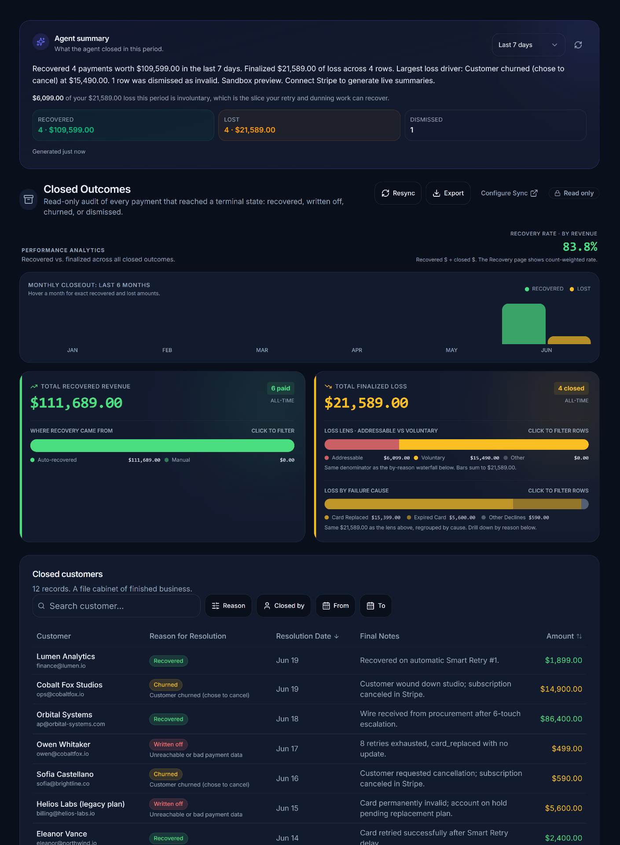Select the RECOVERED summary card
Screen dimensions: 620x845
[x=123, y=125]
